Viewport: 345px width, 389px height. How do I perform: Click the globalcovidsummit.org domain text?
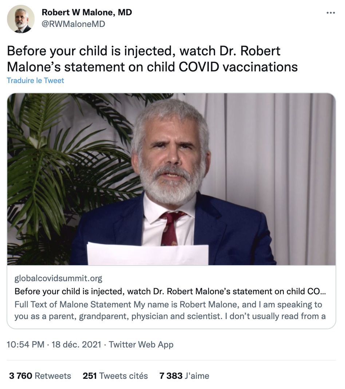(x=58, y=279)
